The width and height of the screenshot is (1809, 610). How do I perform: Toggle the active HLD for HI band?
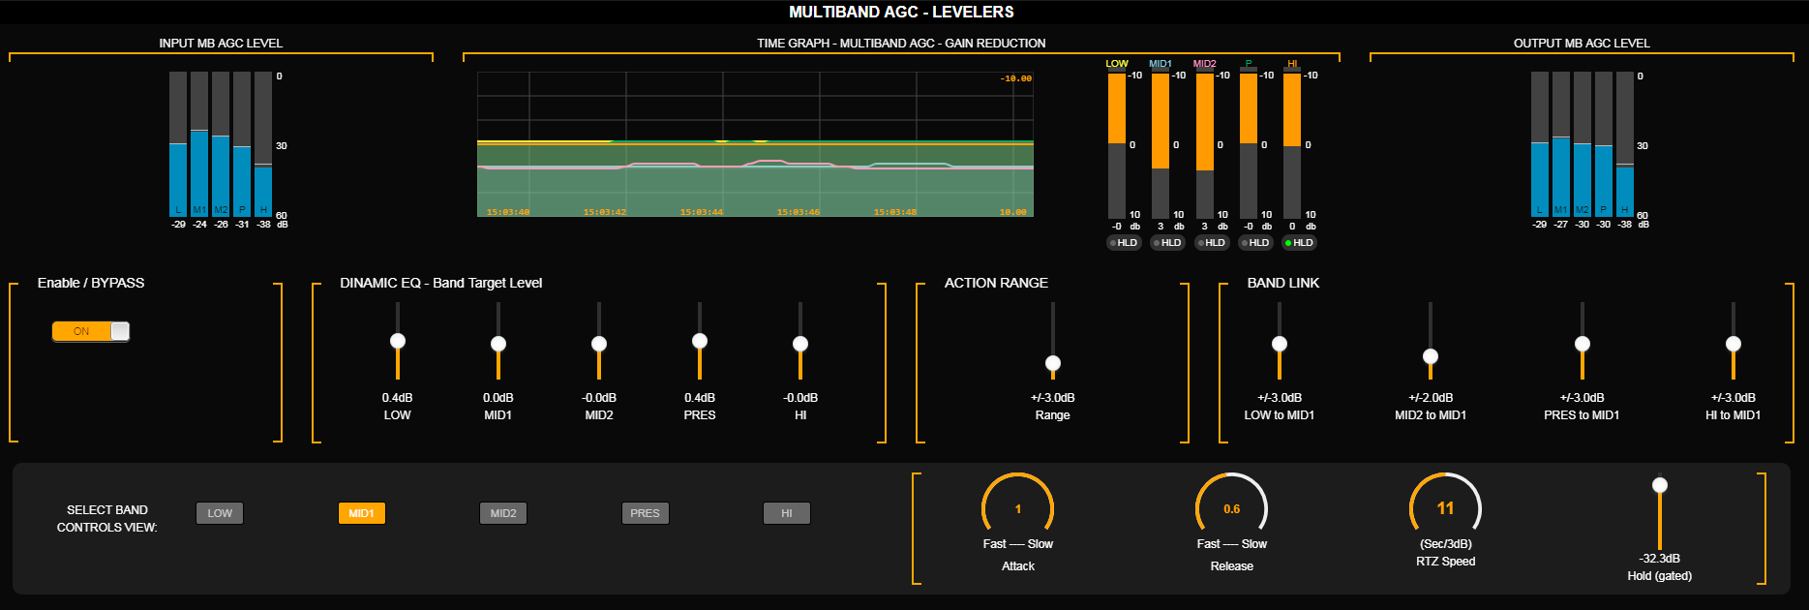[1299, 243]
